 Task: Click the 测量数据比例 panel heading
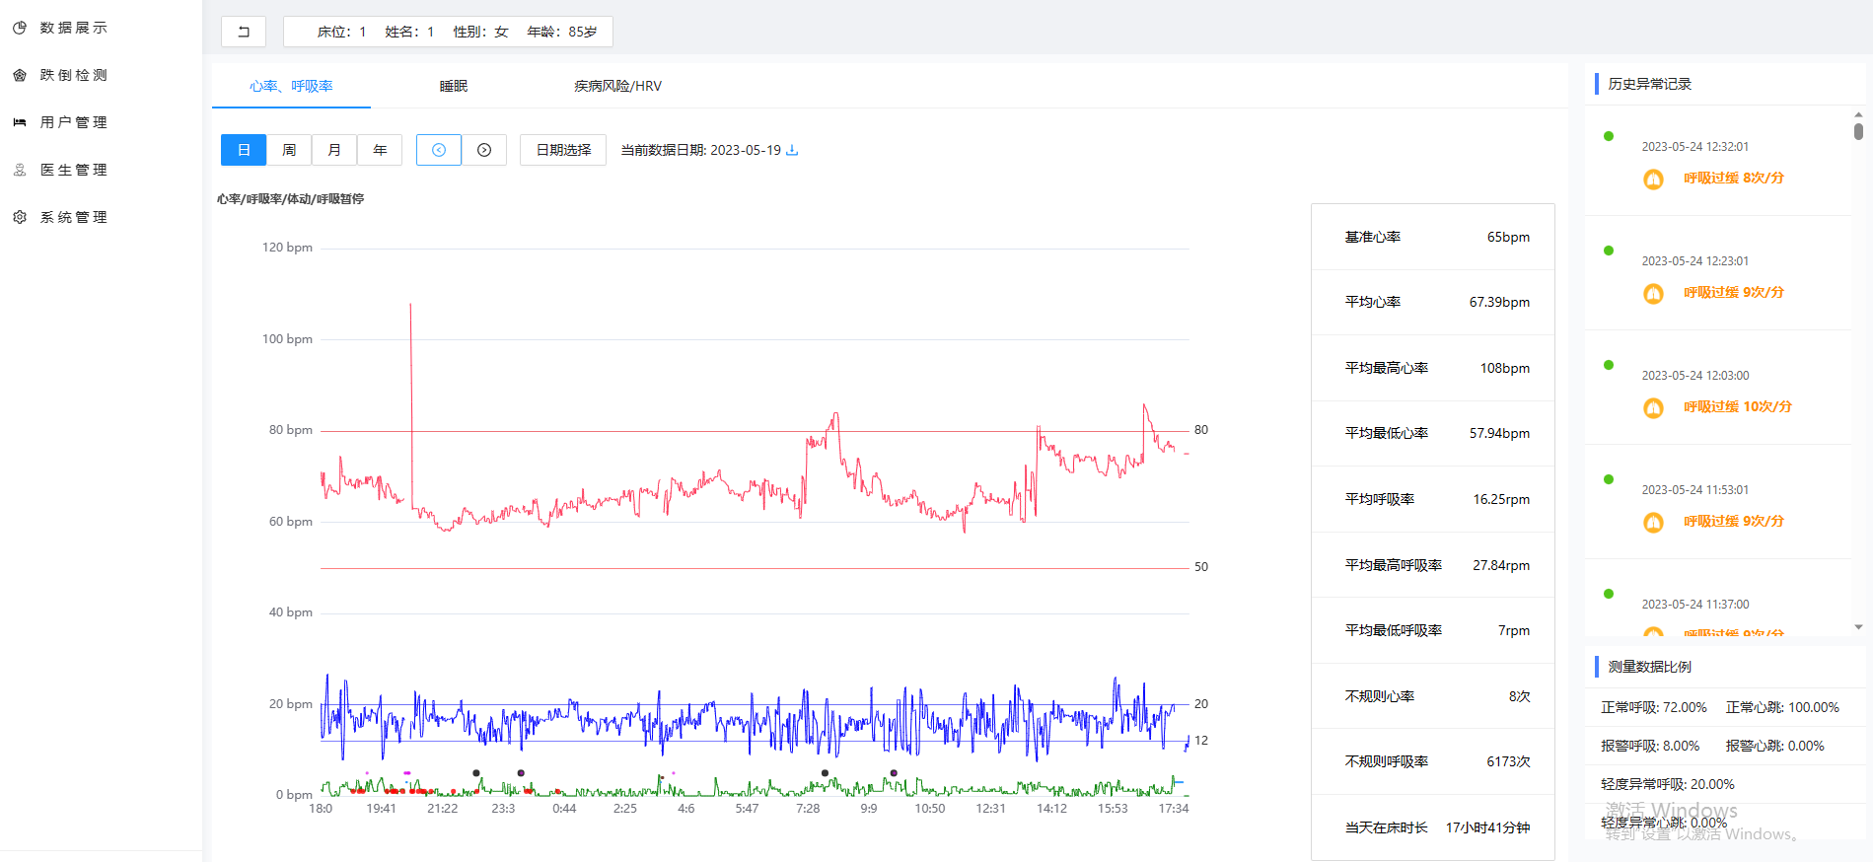tap(1649, 667)
